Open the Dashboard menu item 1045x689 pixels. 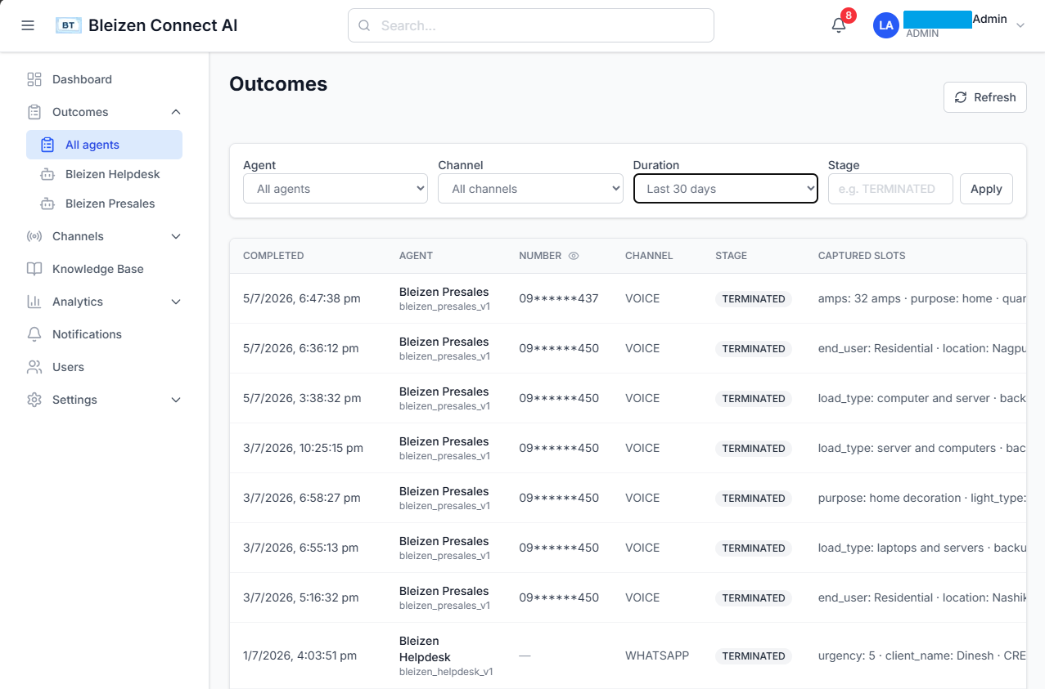click(x=105, y=79)
